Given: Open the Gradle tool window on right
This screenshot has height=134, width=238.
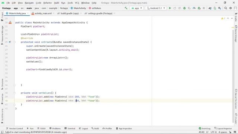Looking at the screenshot, I should (x=236, y=17).
